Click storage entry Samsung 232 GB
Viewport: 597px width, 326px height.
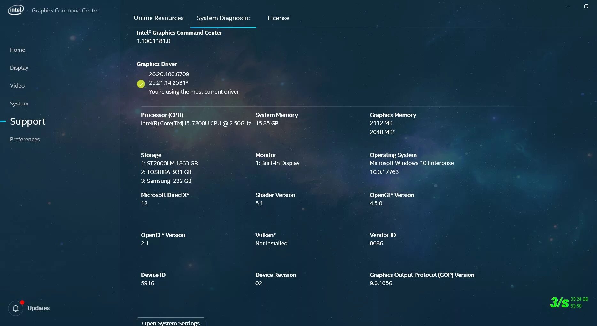[166, 181]
